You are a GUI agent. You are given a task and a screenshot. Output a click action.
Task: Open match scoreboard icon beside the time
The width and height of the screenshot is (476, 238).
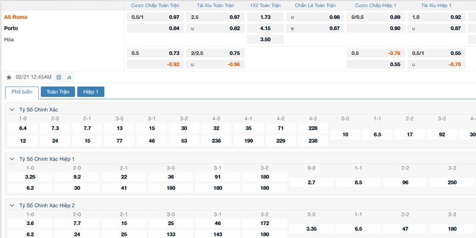[58, 77]
